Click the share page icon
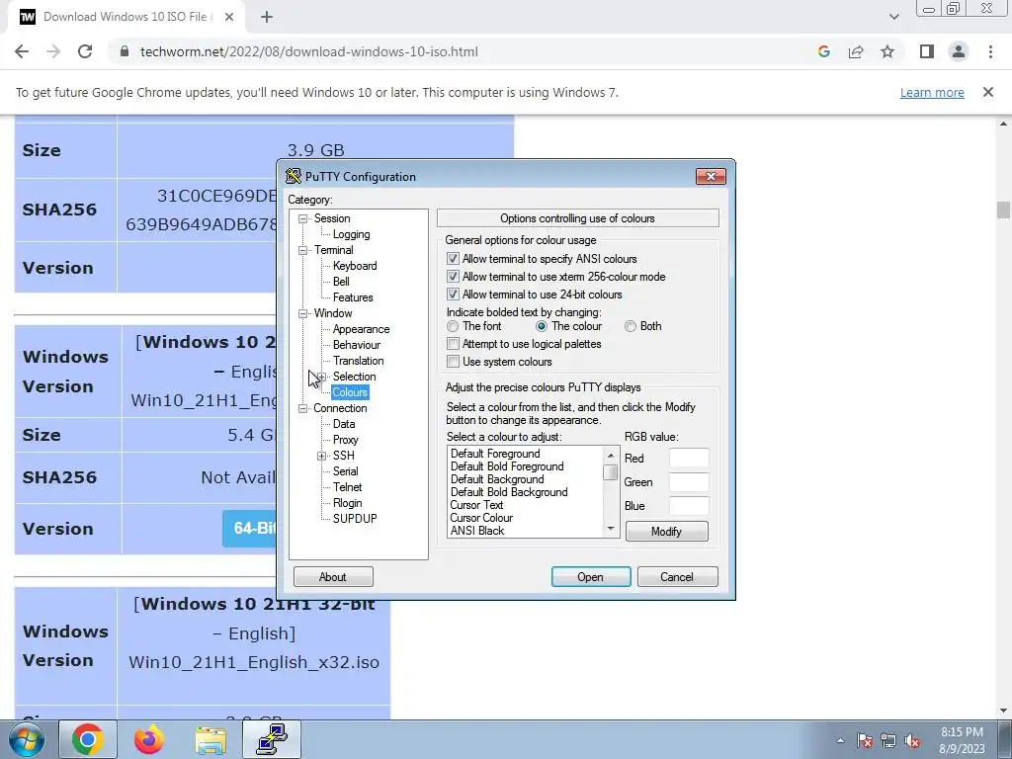1012x759 pixels. click(x=856, y=51)
